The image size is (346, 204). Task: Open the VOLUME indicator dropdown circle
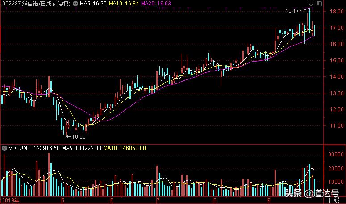(x=4, y=148)
